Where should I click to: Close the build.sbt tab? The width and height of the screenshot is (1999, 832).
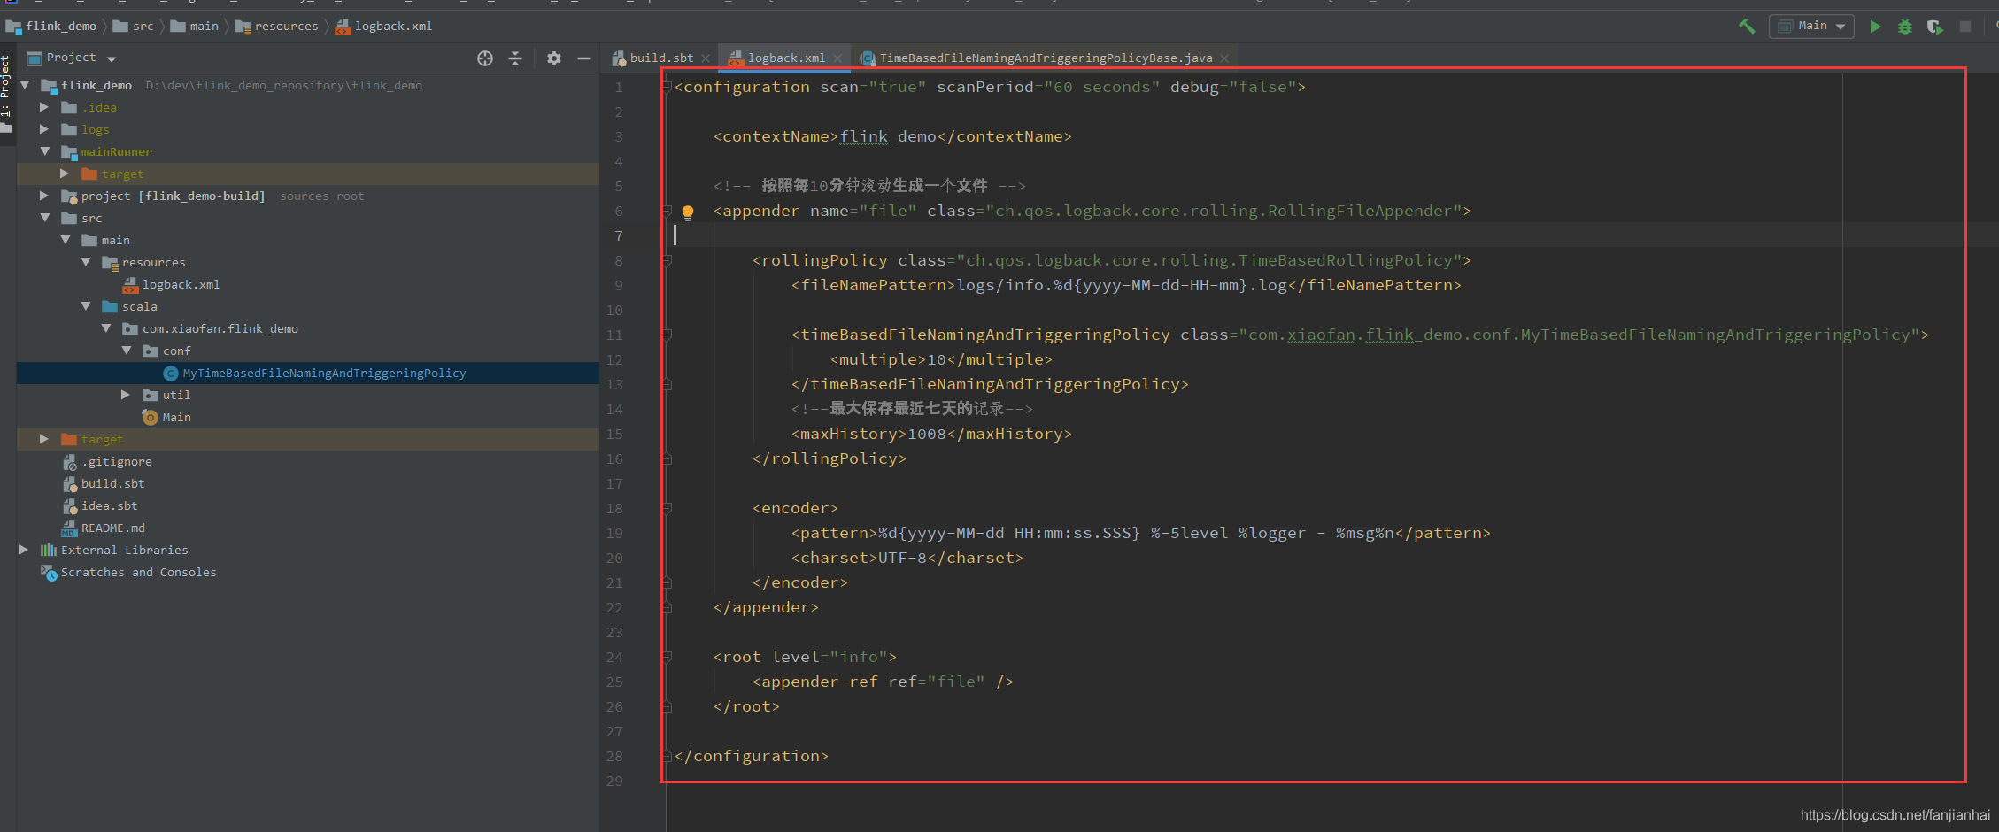(706, 58)
